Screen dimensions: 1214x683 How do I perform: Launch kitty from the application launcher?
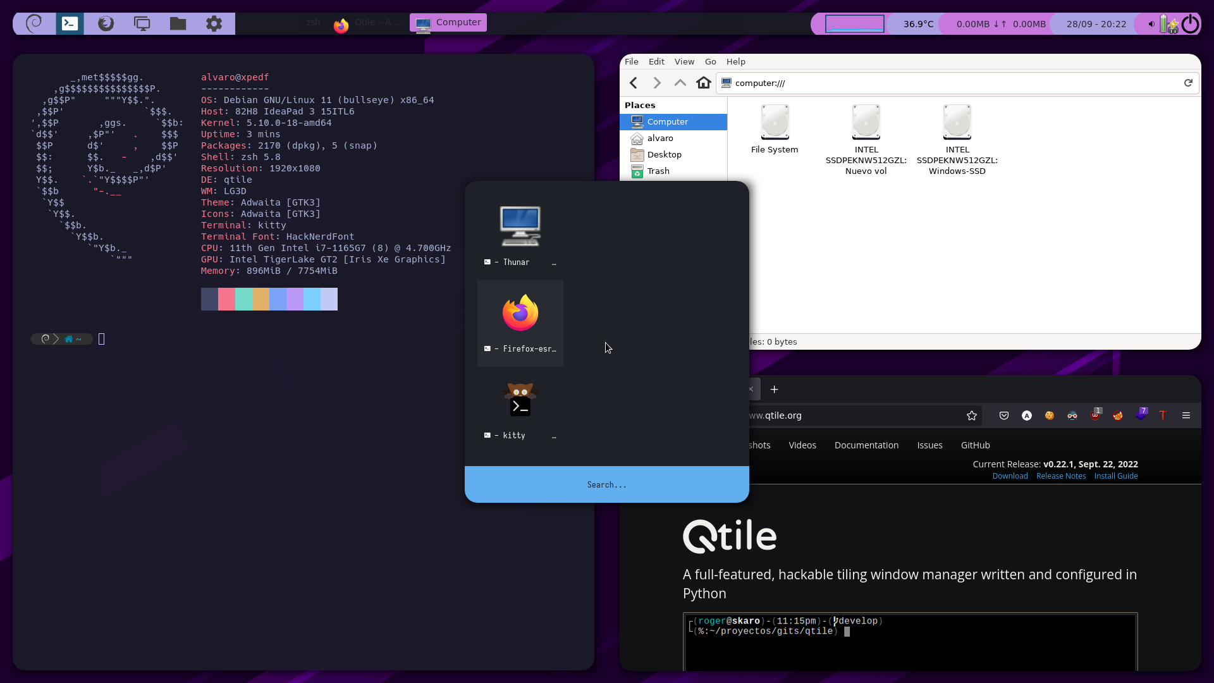[x=520, y=399]
